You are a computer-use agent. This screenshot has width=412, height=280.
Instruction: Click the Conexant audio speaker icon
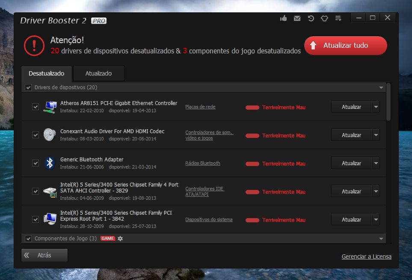pos(50,135)
